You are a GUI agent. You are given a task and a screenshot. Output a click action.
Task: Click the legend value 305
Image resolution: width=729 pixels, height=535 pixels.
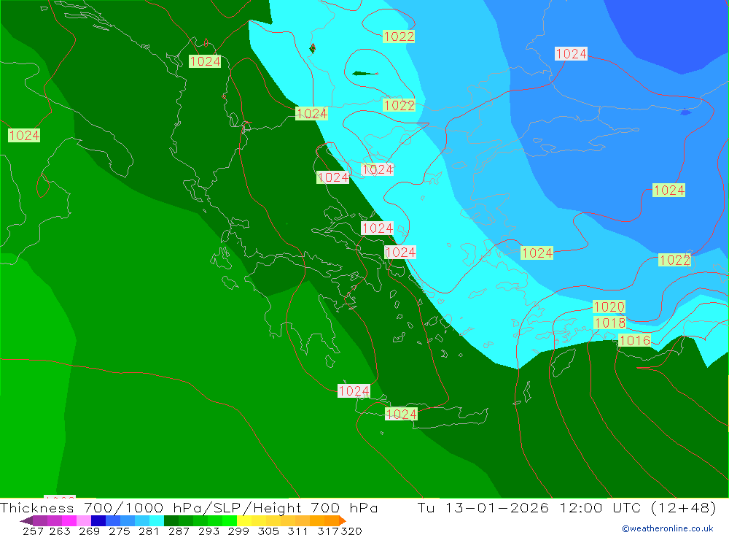tap(268, 531)
